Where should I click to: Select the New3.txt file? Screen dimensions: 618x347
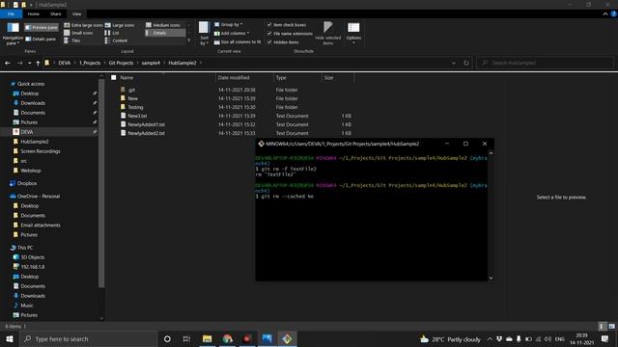click(137, 116)
